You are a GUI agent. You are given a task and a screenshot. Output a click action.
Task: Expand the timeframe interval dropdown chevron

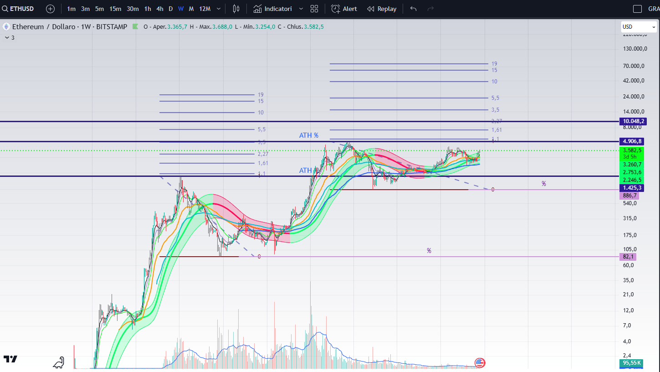pos(219,9)
